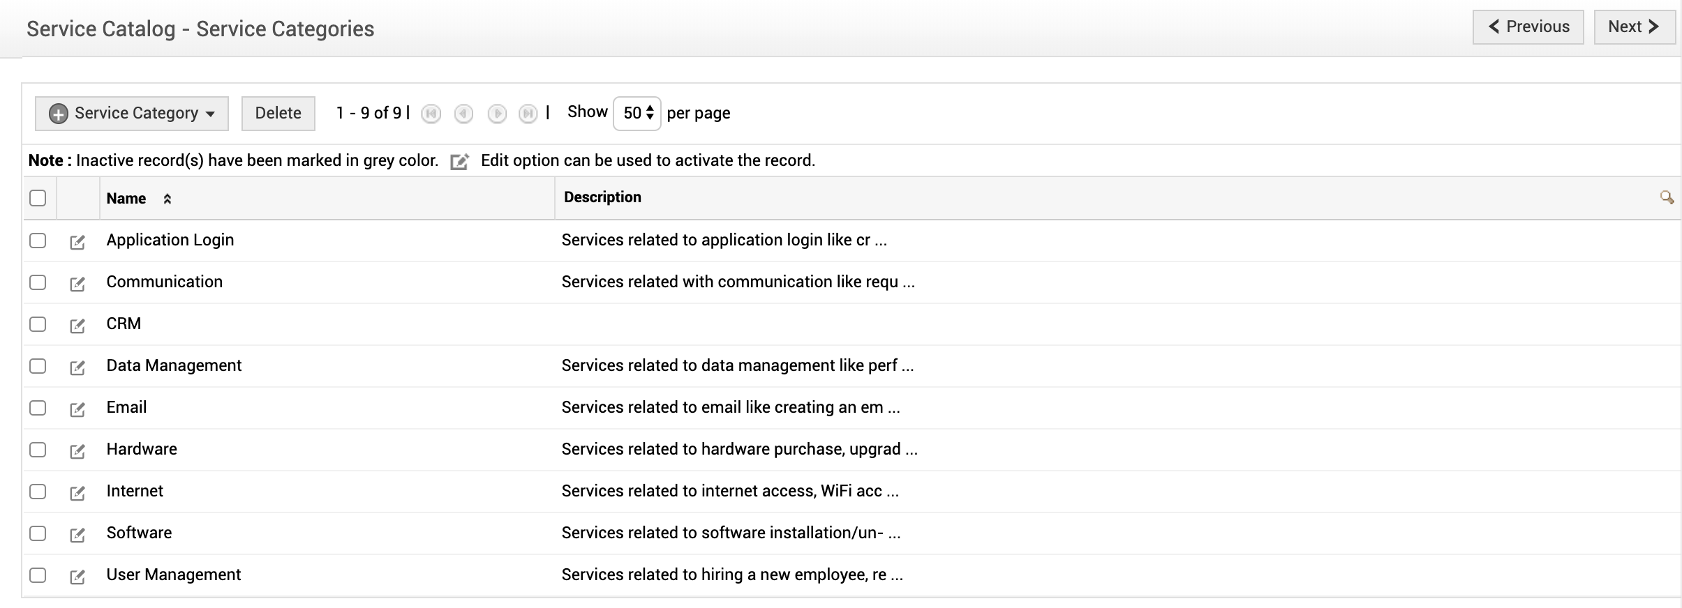Image resolution: width=1682 pixels, height=608 pixels.
Task: Edit the User Management category
Action: [77, 577]
